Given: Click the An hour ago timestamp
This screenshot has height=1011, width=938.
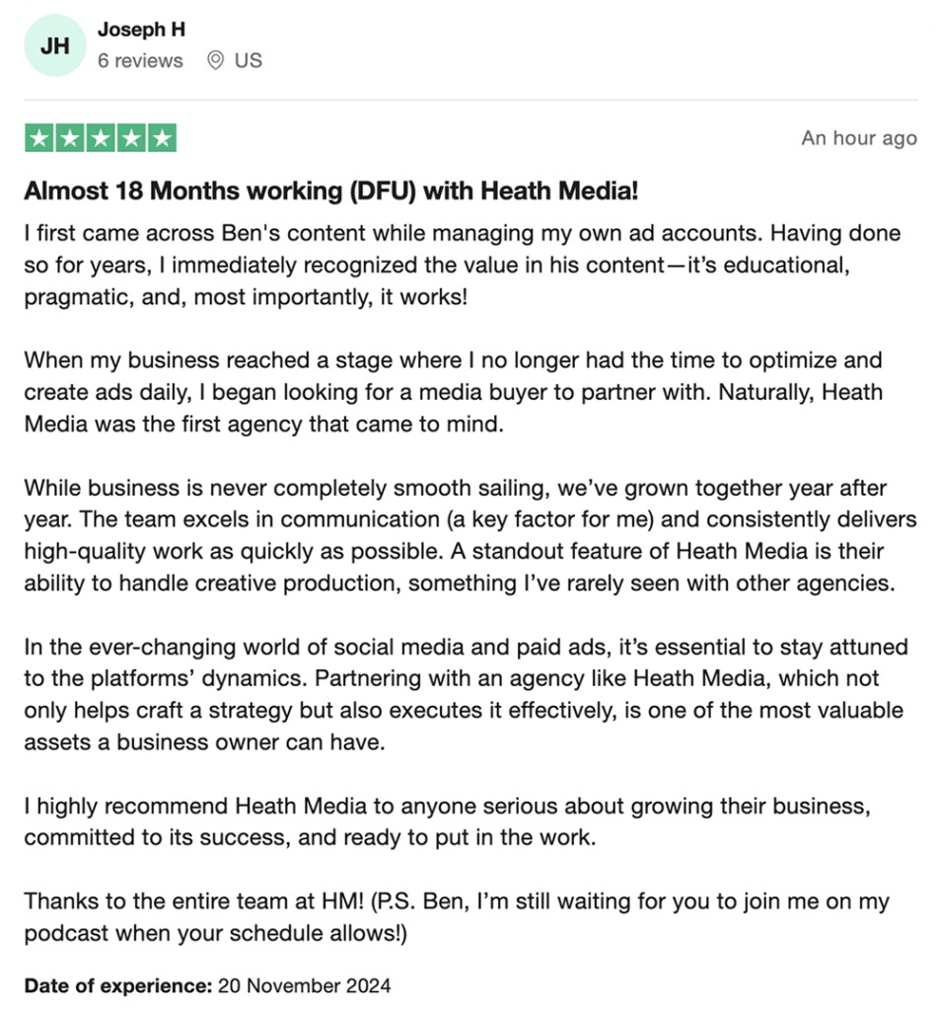Looking at the screenshot, I should pyautogui.click(x=859, y=138).
